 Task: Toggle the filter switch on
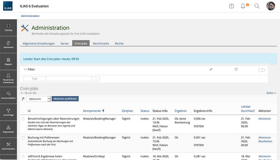tap(262, 70)
